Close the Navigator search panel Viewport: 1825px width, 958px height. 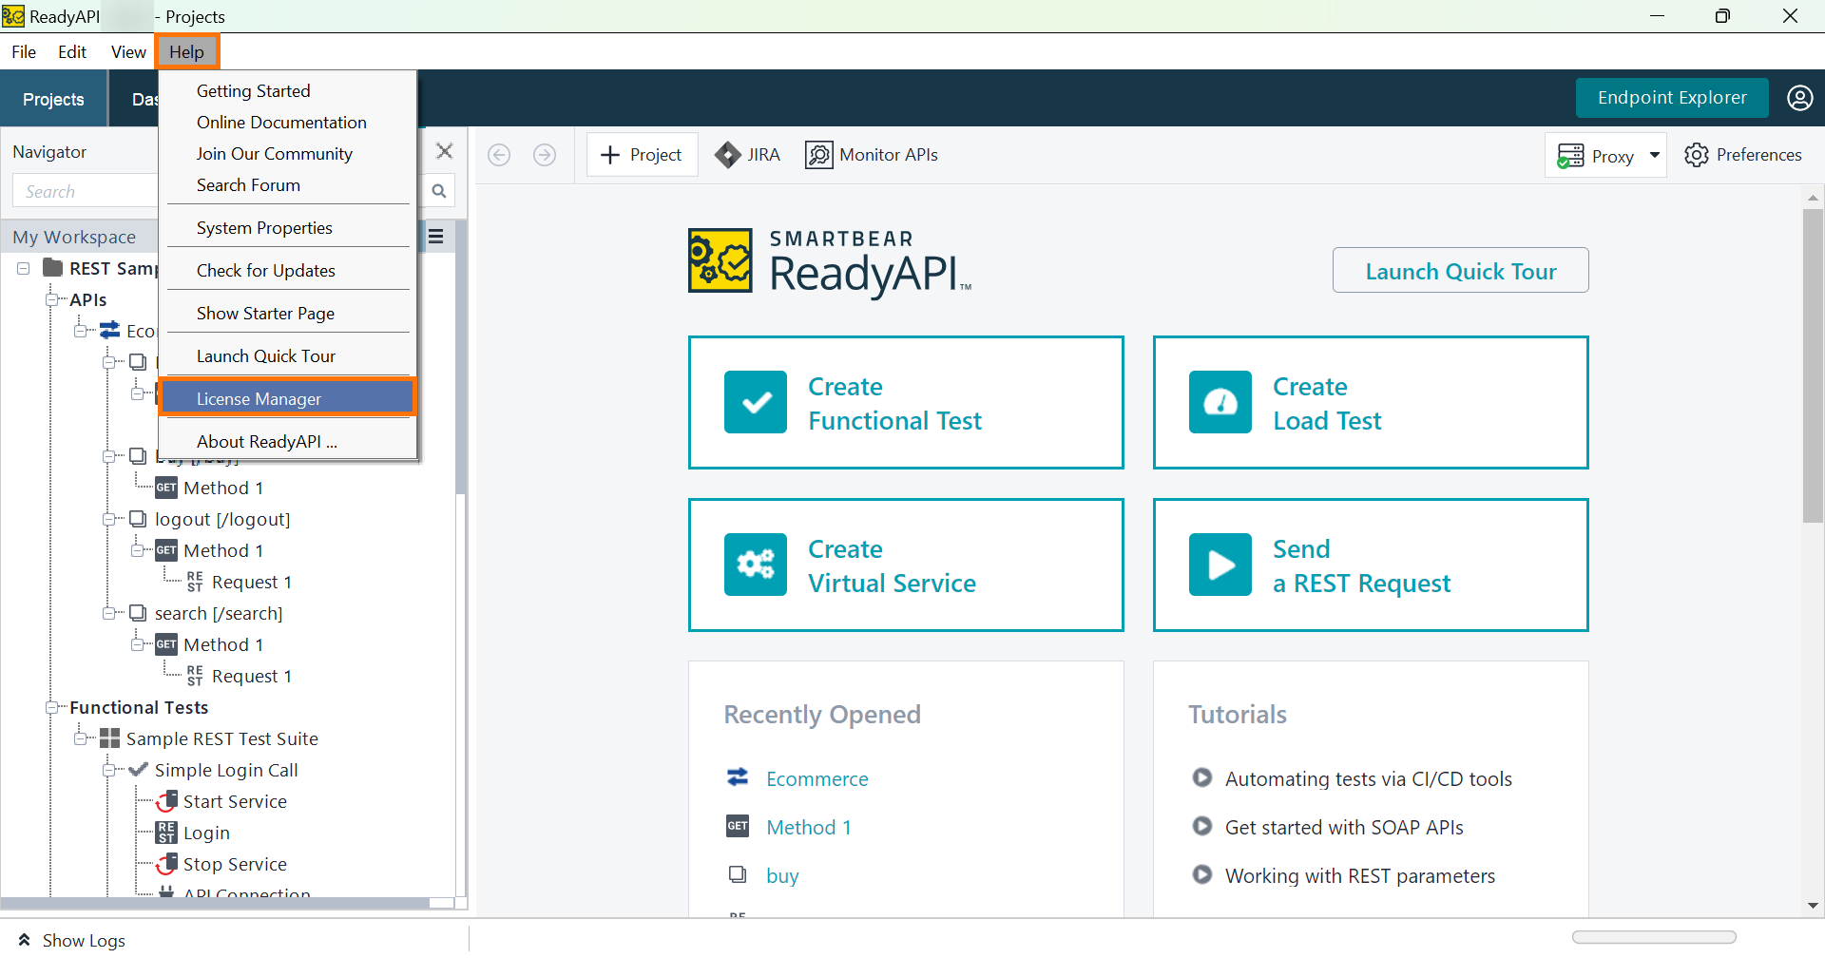coord(445,150)
